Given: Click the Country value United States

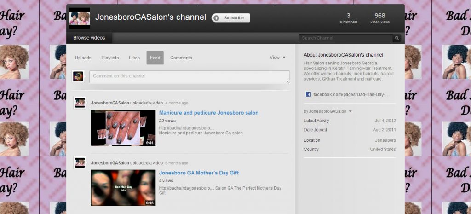Looking at the screenshot, I should click(383, 150).
